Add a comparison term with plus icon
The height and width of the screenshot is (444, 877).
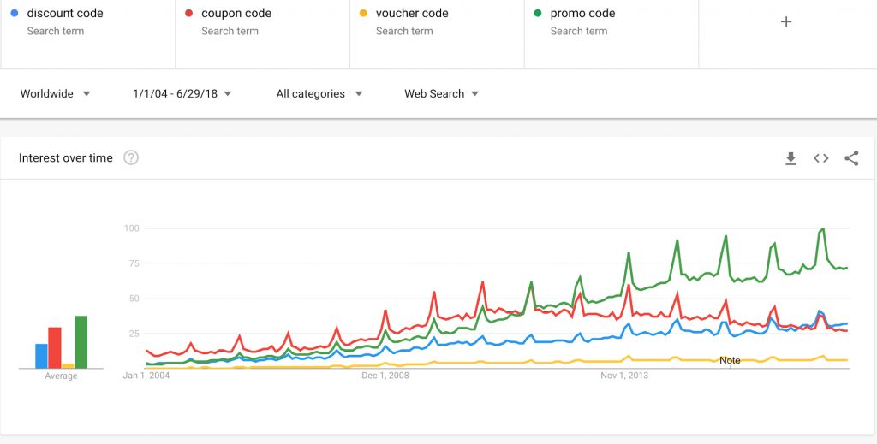pyautogui.click(x=786, y=21)
